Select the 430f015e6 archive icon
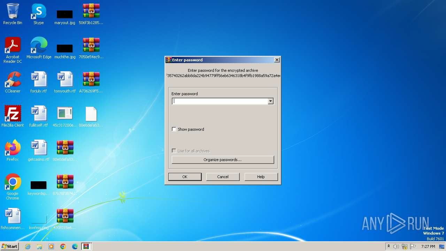Screen dimensions: 446x251 click(x=65, y=219)
